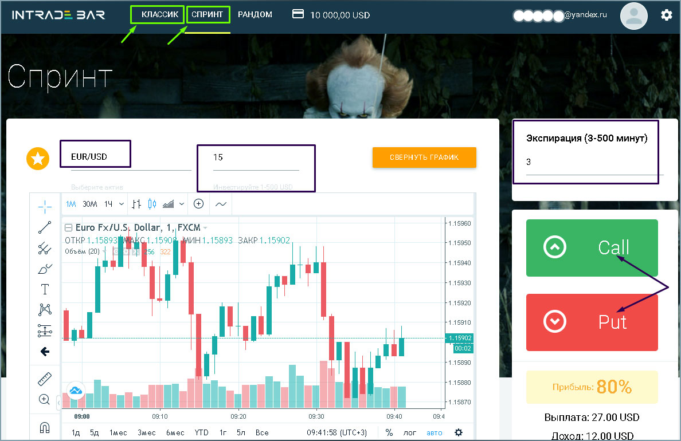Select the trend line drawing tool

coord(45,227)
